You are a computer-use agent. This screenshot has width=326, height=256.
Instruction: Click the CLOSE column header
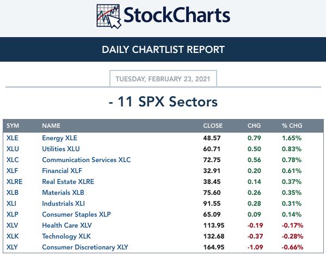coord(213,126)
